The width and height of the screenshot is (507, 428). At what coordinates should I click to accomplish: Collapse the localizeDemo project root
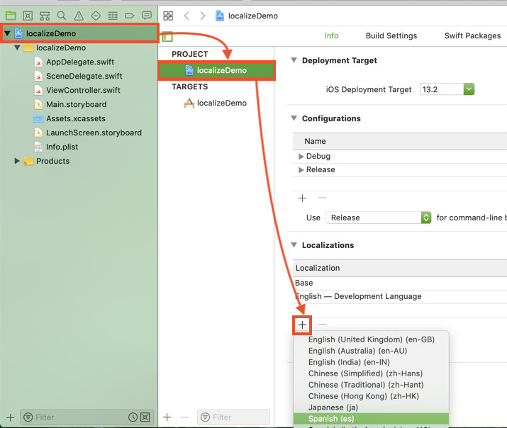tap(7, 33)
